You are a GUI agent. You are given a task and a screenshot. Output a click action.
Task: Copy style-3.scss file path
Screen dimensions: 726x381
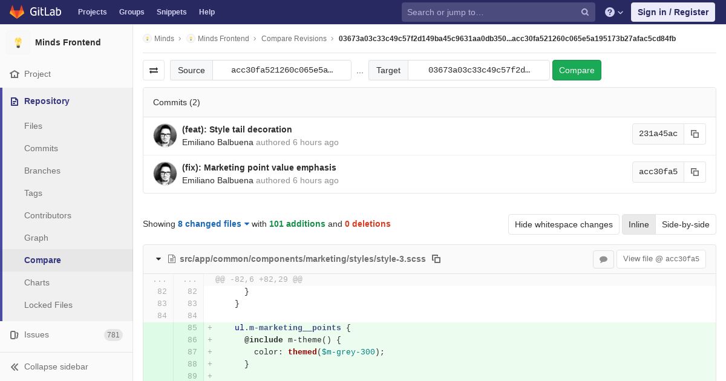436,259
